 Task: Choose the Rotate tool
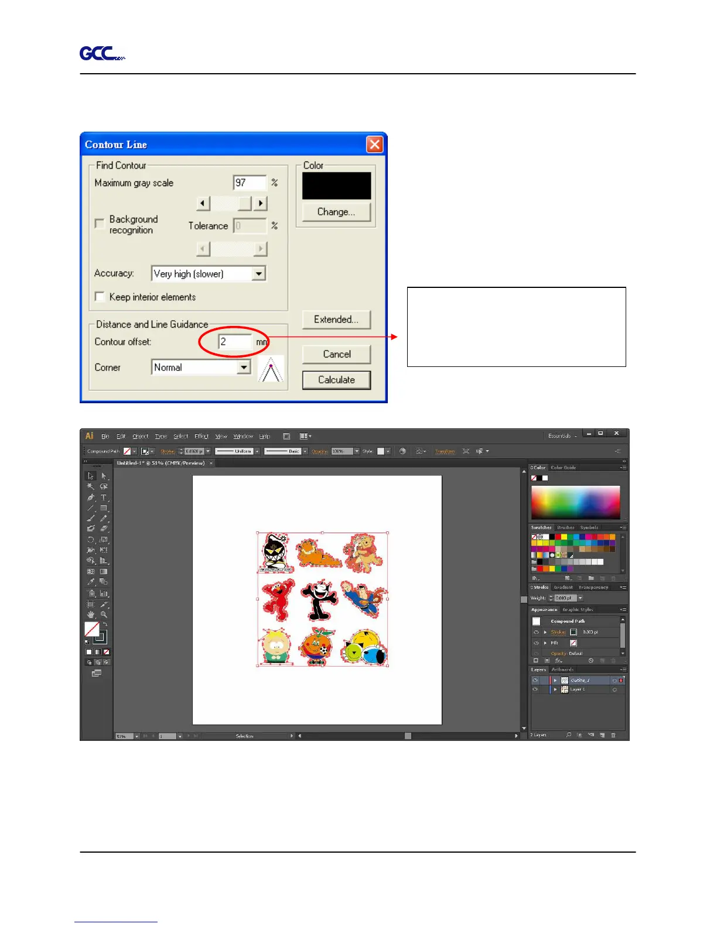point(91,540)
